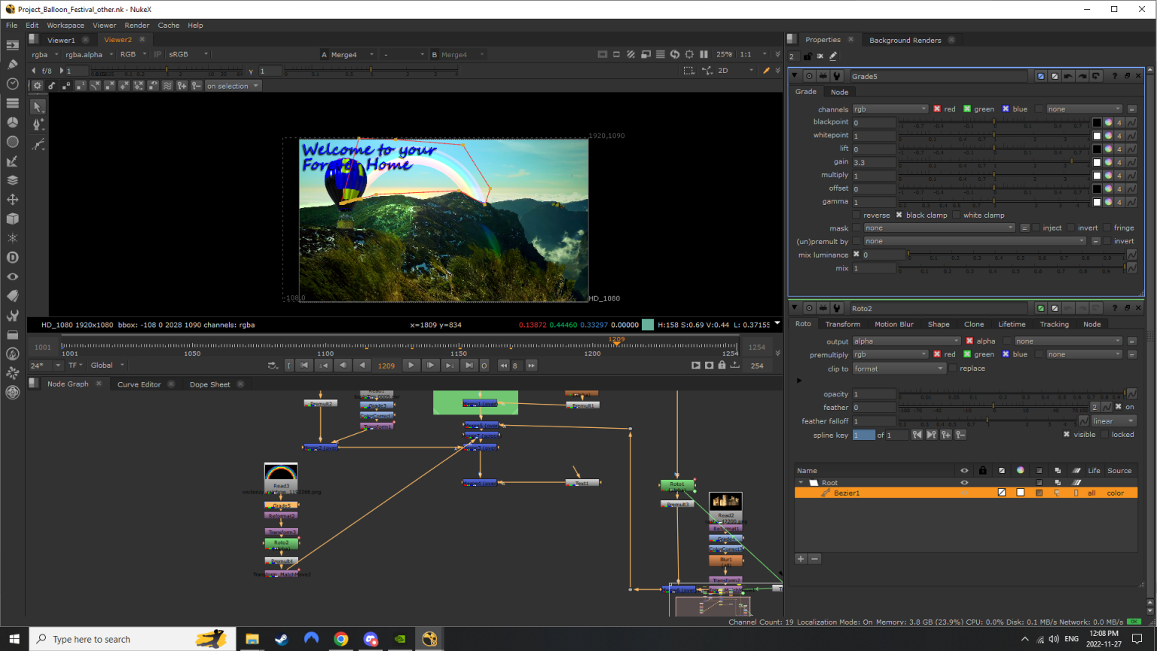Image resolution: width=1157 pixels, height=651 pixels.
Task: Click the current frame field showing 1209
Action: click(x=386, y=365)
